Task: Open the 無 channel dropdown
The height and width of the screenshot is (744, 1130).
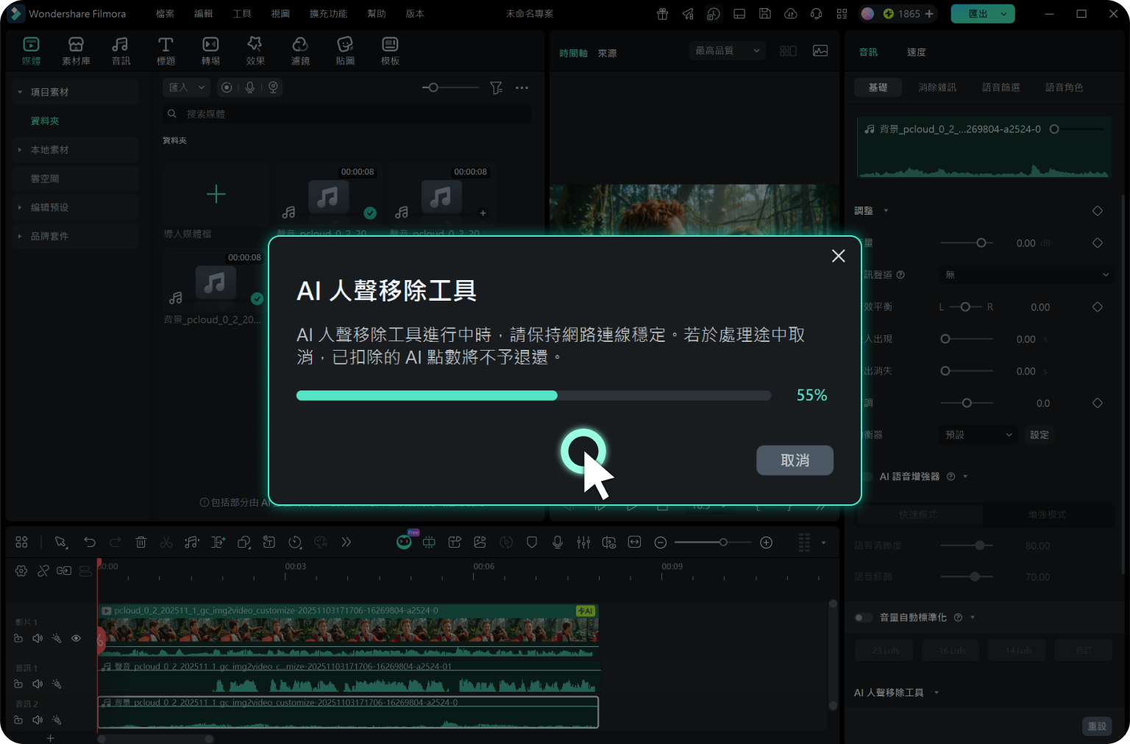Action: (x=1027, y=275)
